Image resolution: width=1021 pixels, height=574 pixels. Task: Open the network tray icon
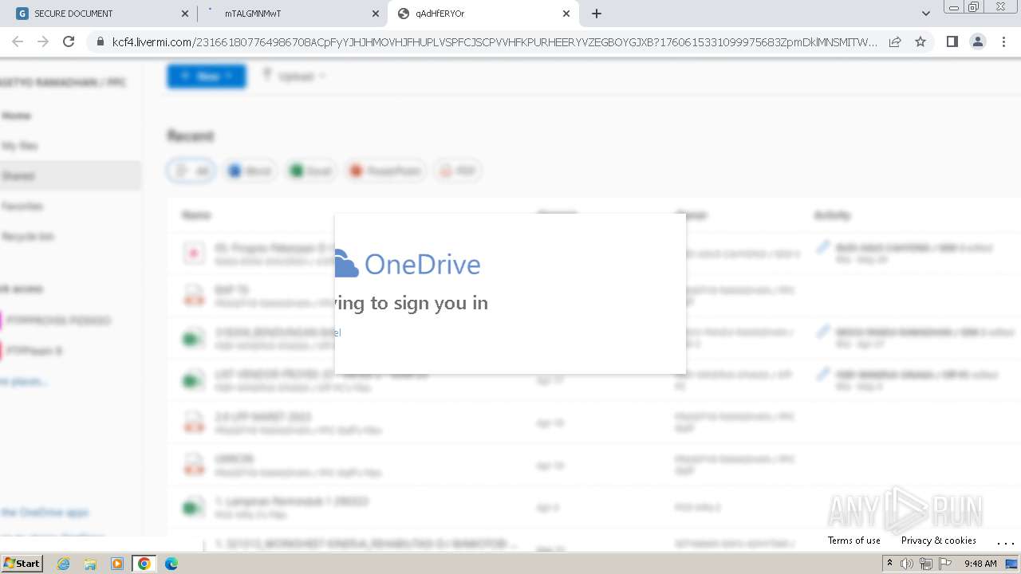[926, 564]
